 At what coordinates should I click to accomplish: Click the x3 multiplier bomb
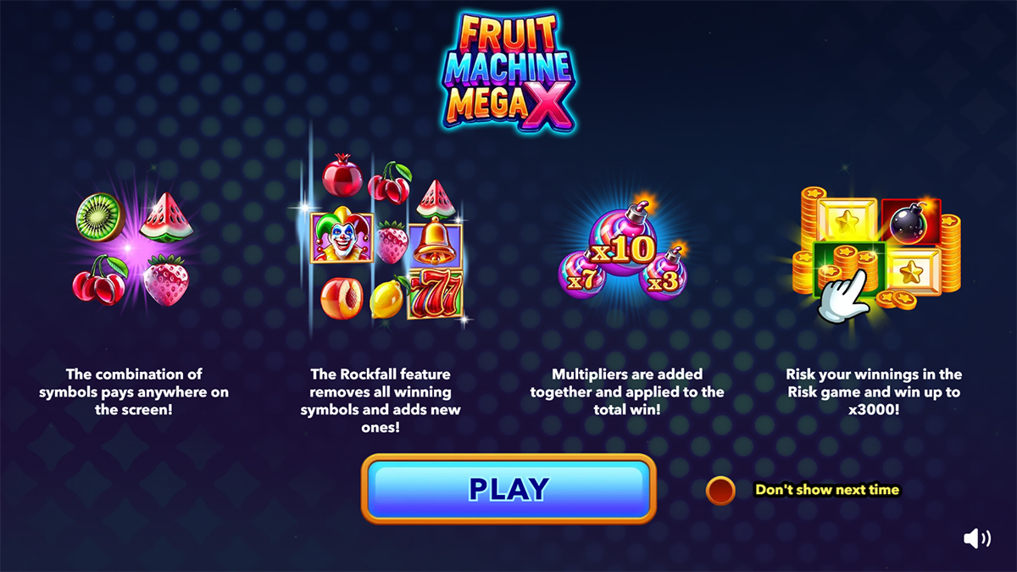point(665,271)
